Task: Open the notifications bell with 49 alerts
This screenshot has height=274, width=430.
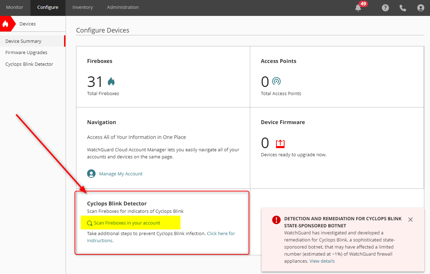Action: click(x=359, y=8)
